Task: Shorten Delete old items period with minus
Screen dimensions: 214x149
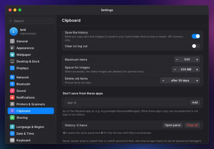Action: [x=163, y=80]
